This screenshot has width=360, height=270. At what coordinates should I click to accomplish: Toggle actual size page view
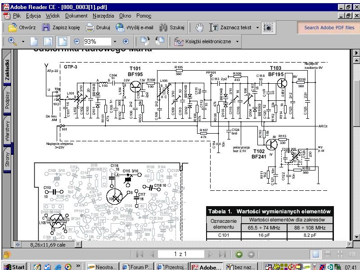click(34, 41)
